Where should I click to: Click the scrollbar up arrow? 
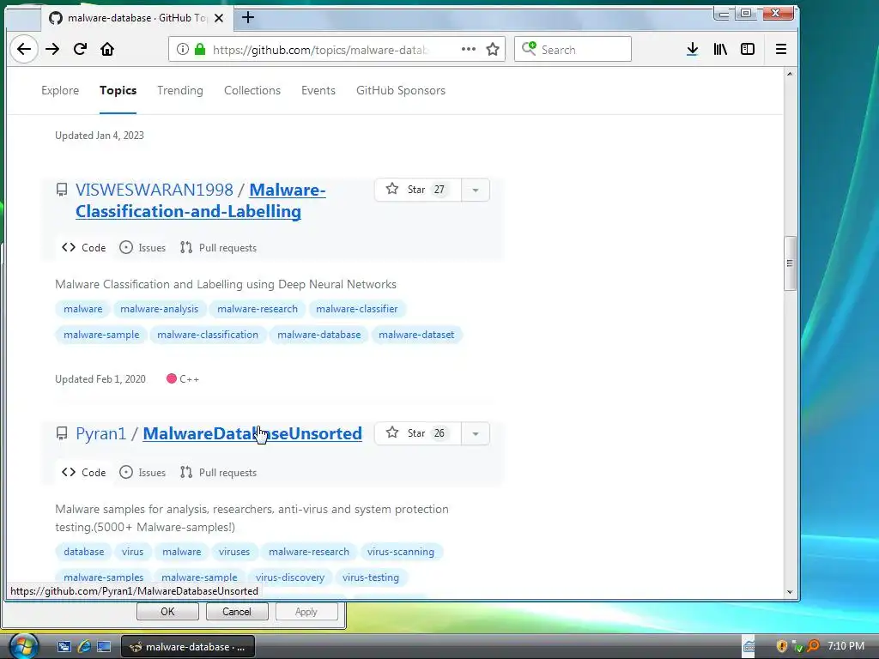point(790,74)
